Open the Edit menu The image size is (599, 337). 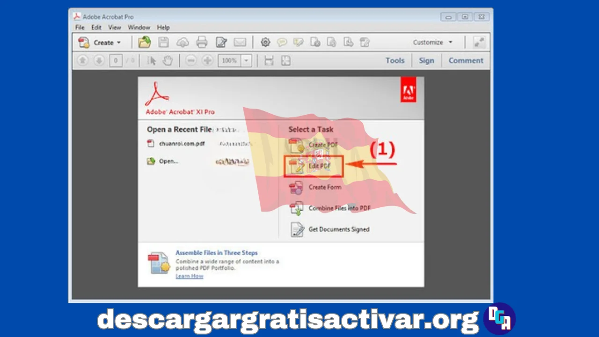tap(96, 28)
